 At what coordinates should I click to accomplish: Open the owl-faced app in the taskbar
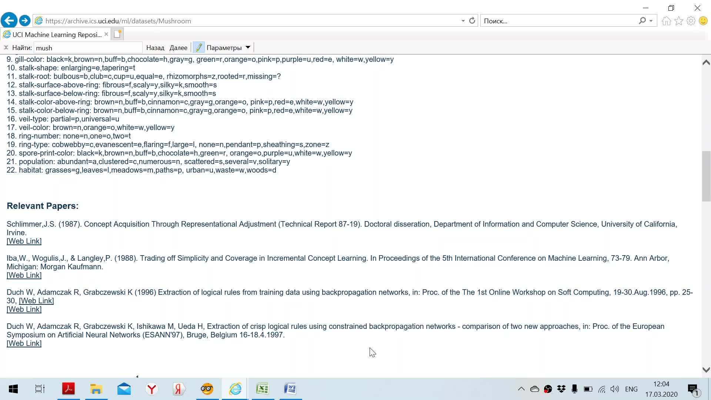[x=207, y=389]
